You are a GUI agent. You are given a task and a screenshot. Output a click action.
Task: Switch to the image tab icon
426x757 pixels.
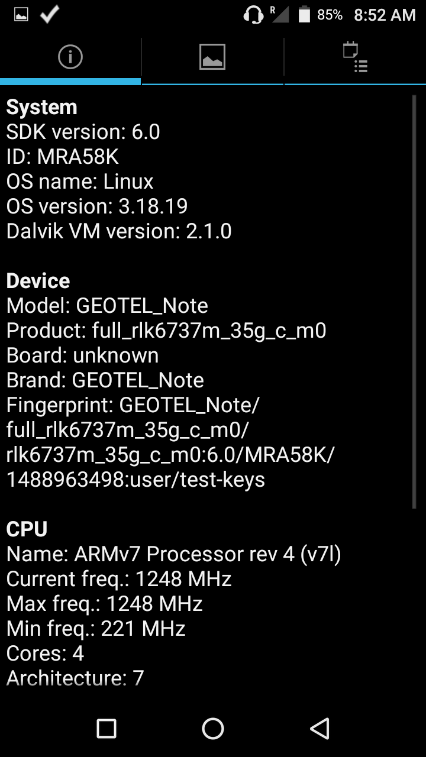(212, 57)
